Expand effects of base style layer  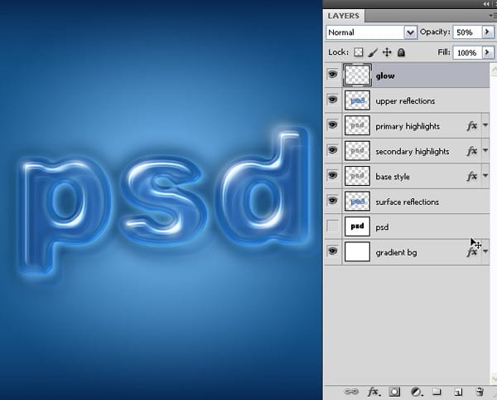pyautogui.click(x=485, y=175)
